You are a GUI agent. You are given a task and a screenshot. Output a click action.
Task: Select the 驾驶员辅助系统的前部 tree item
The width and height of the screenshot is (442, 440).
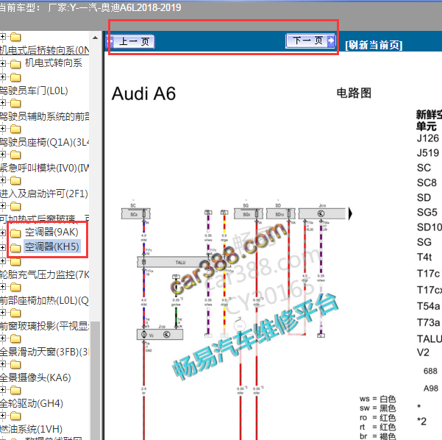coord(45,116)
